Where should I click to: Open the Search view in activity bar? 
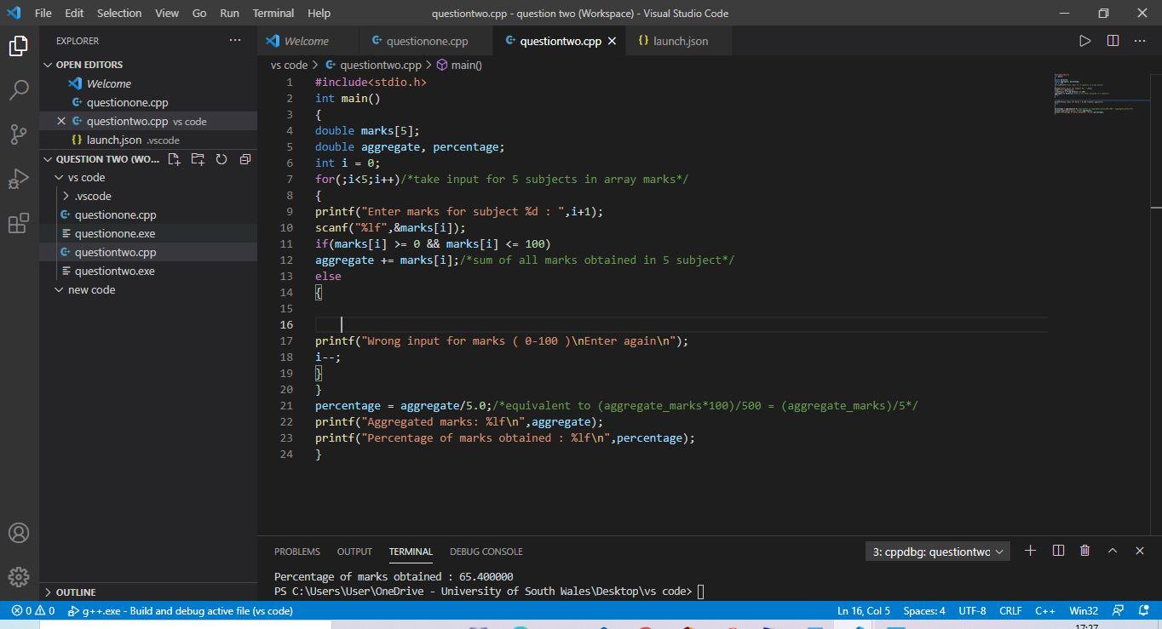19,90
